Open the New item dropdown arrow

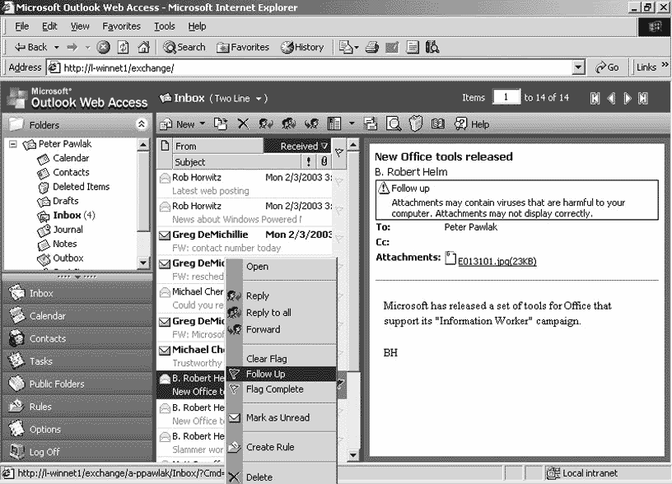click(x=203, y=123)
